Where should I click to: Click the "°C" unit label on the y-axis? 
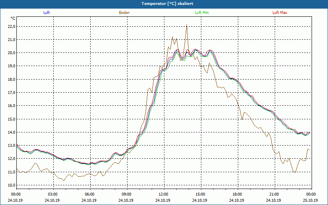click(x=13, y=18)
